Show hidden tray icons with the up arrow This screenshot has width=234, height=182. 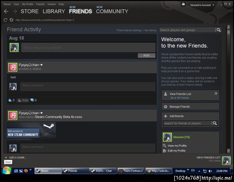(x=199, y=171)
